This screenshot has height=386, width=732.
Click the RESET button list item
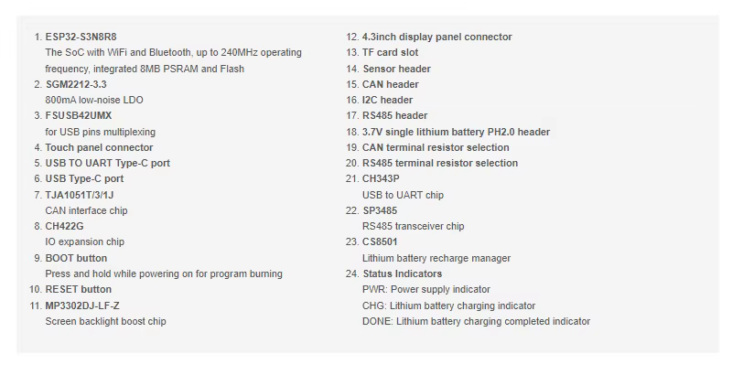point(78,289)
